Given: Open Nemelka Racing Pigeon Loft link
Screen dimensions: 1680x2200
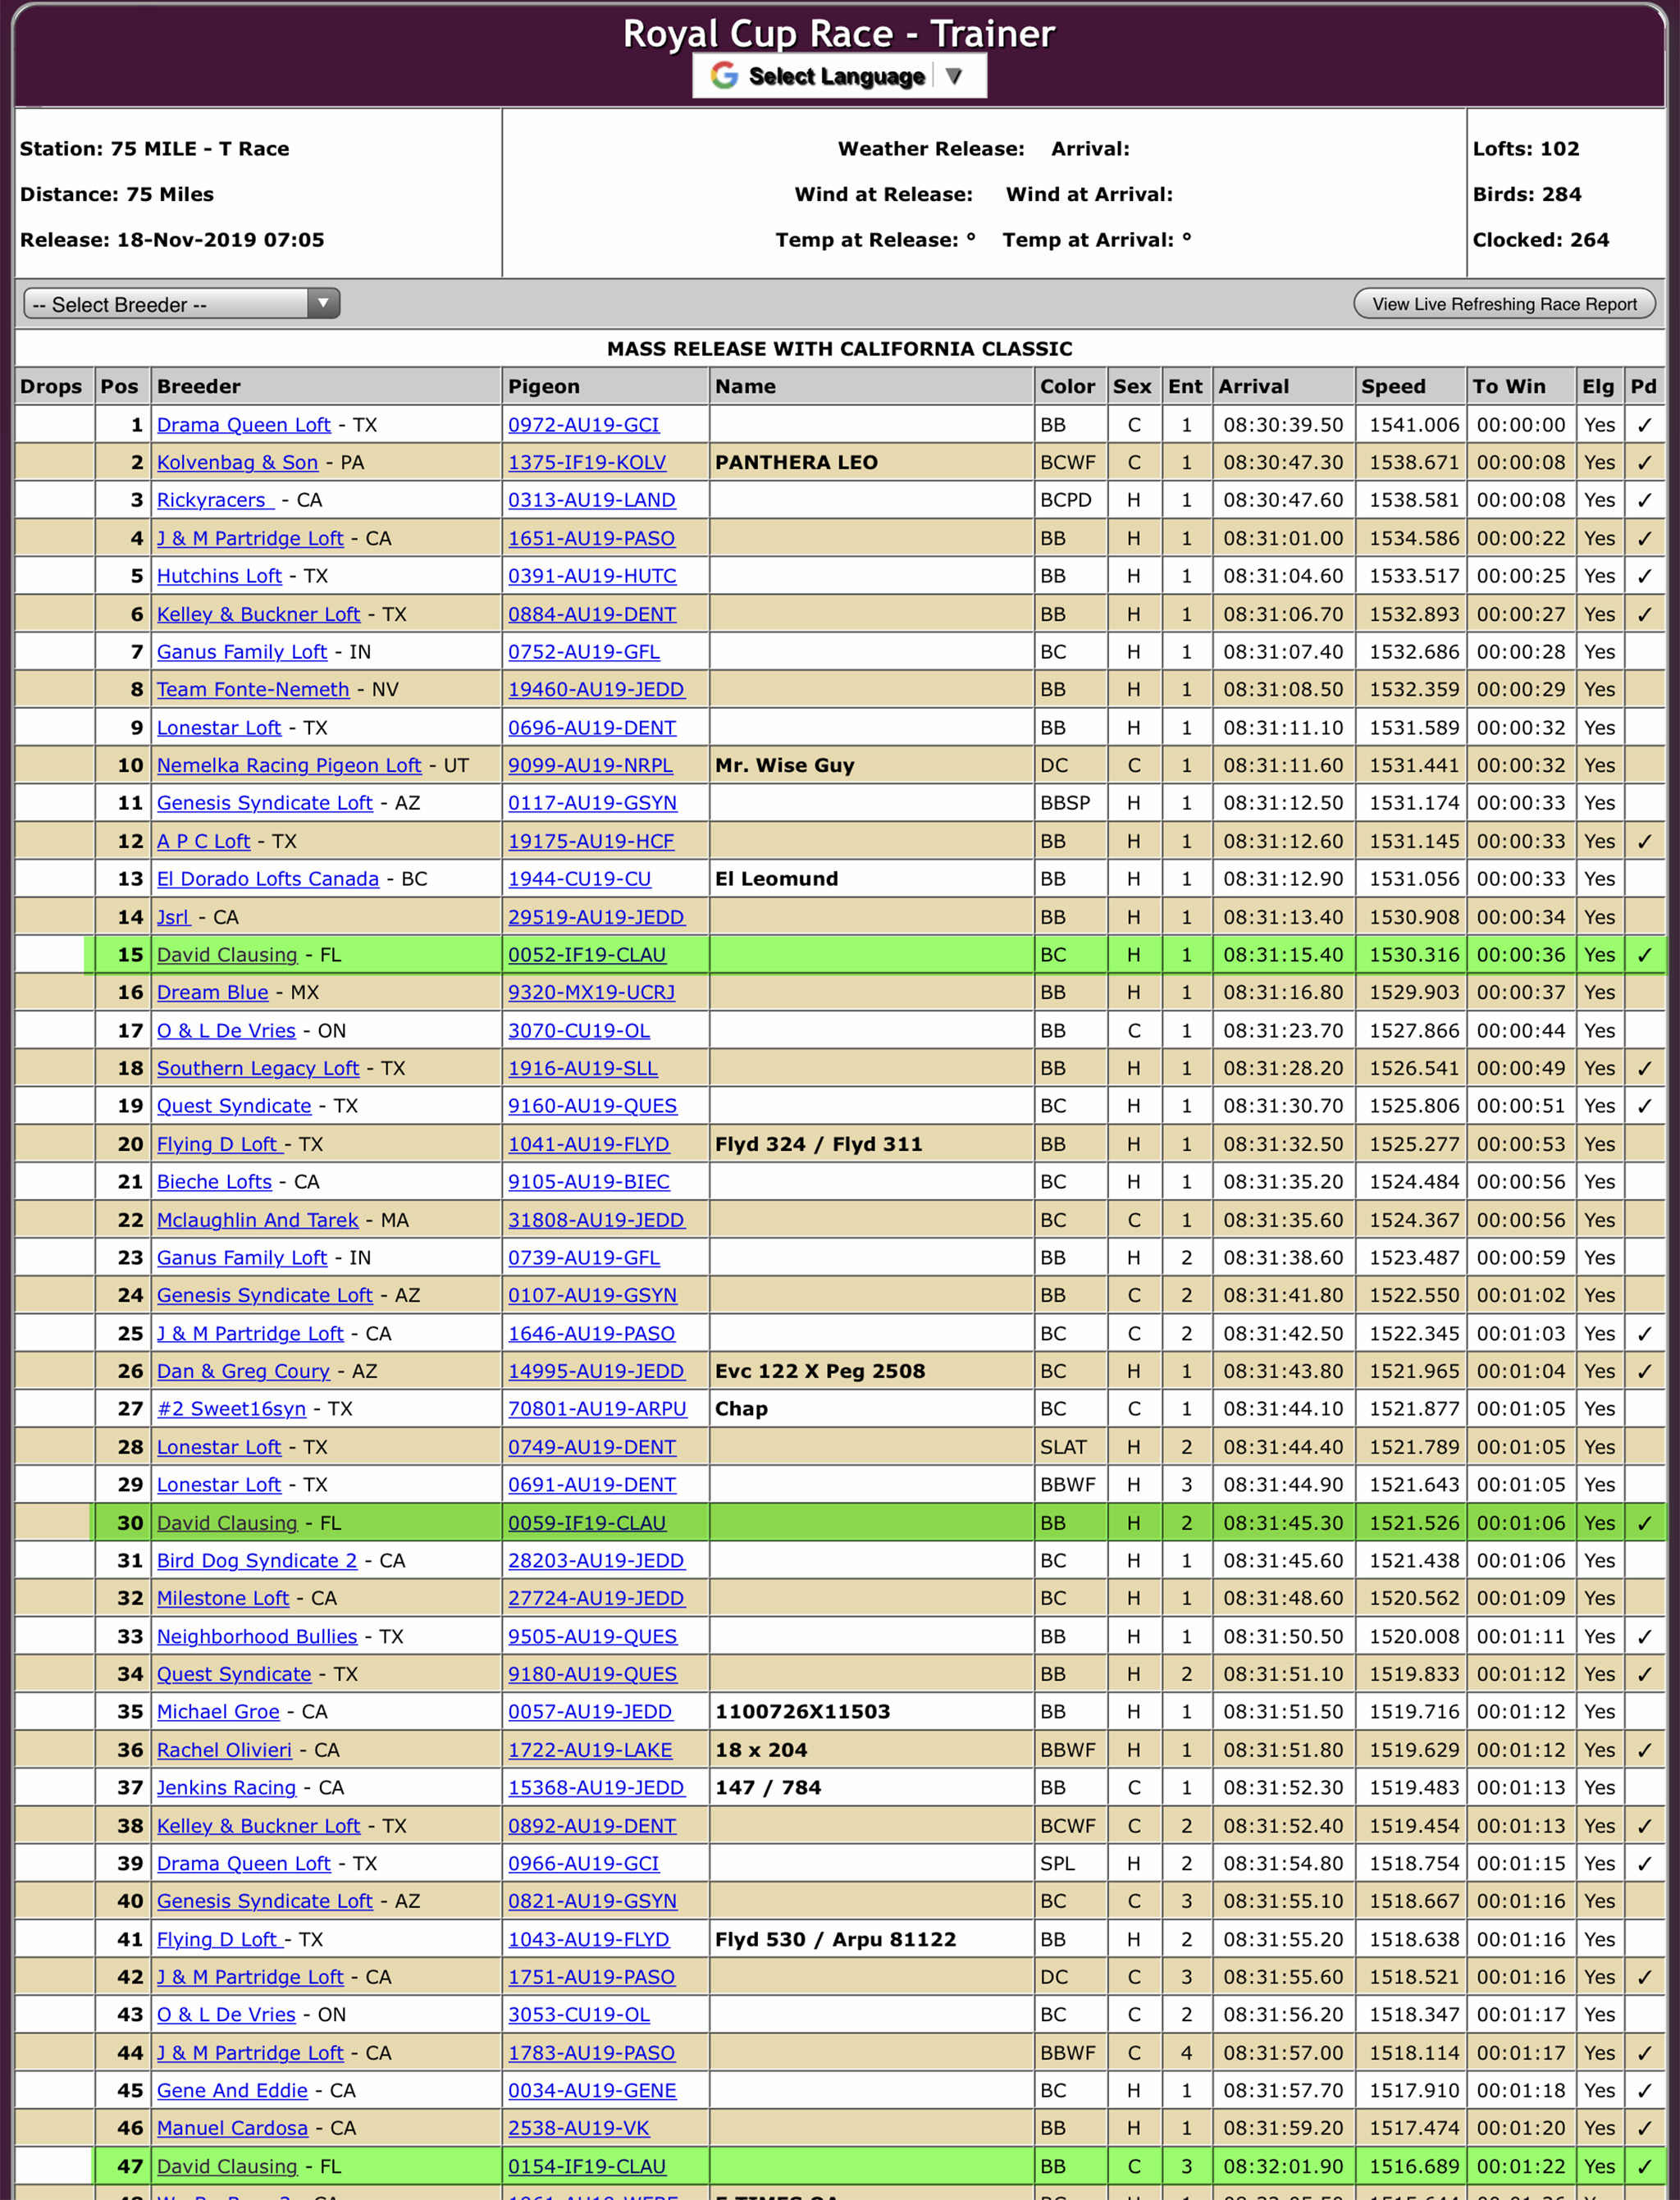Looking at the screenshot, I should click(289, 766).
